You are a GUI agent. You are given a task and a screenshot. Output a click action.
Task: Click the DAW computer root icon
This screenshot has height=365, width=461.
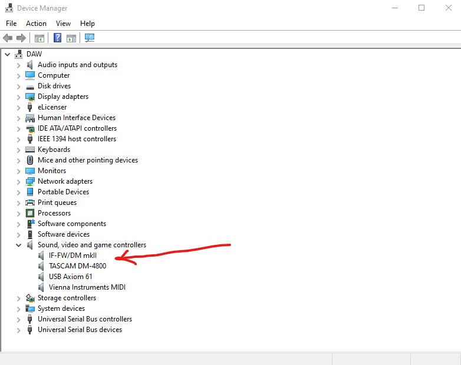19,54
